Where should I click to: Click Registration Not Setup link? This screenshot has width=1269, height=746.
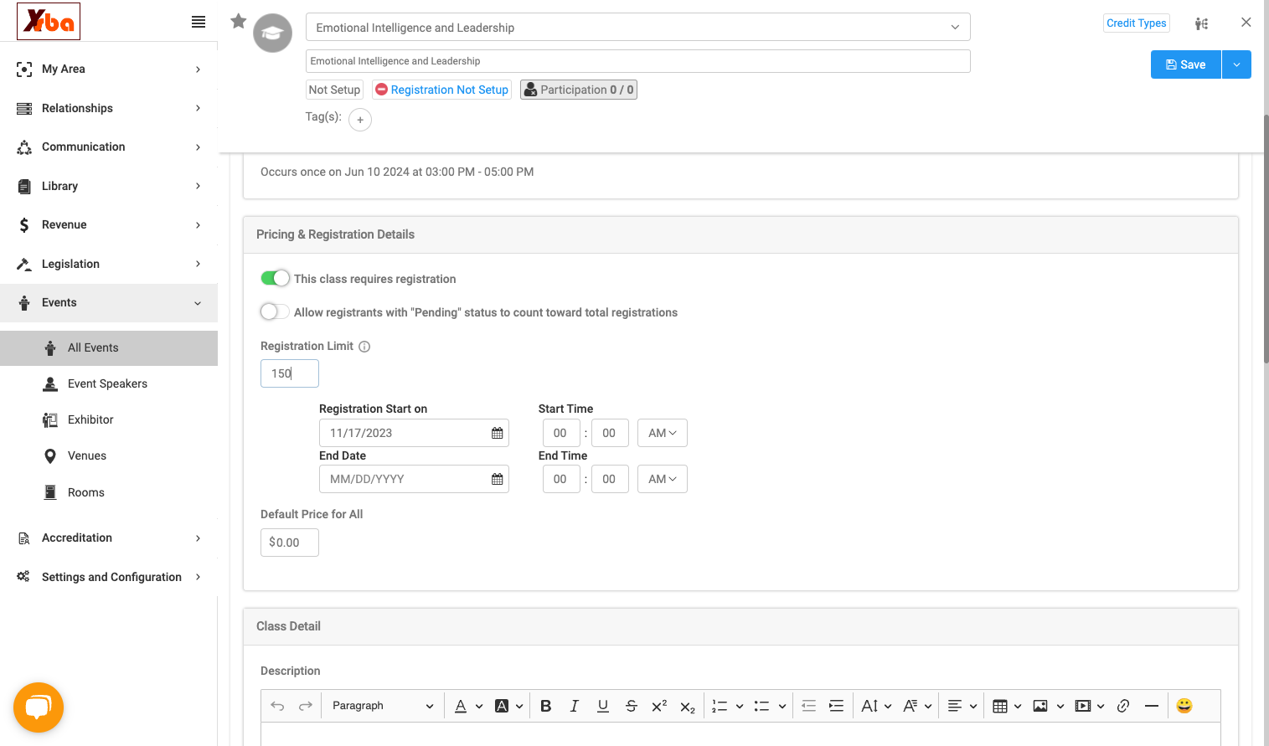pyautogui.click(x=442, y=90)
